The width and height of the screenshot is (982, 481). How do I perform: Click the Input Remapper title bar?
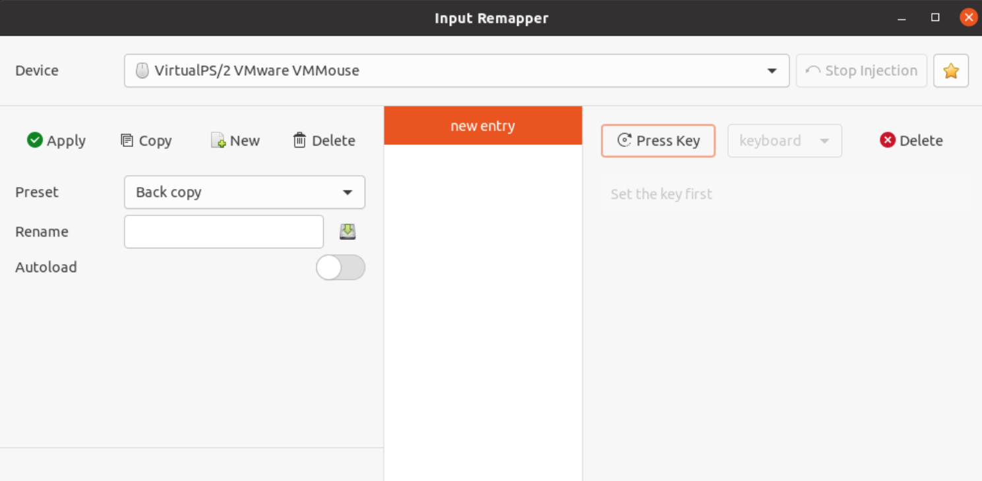[491, 18]
